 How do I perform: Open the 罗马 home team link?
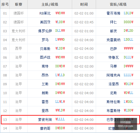point(45,40)
